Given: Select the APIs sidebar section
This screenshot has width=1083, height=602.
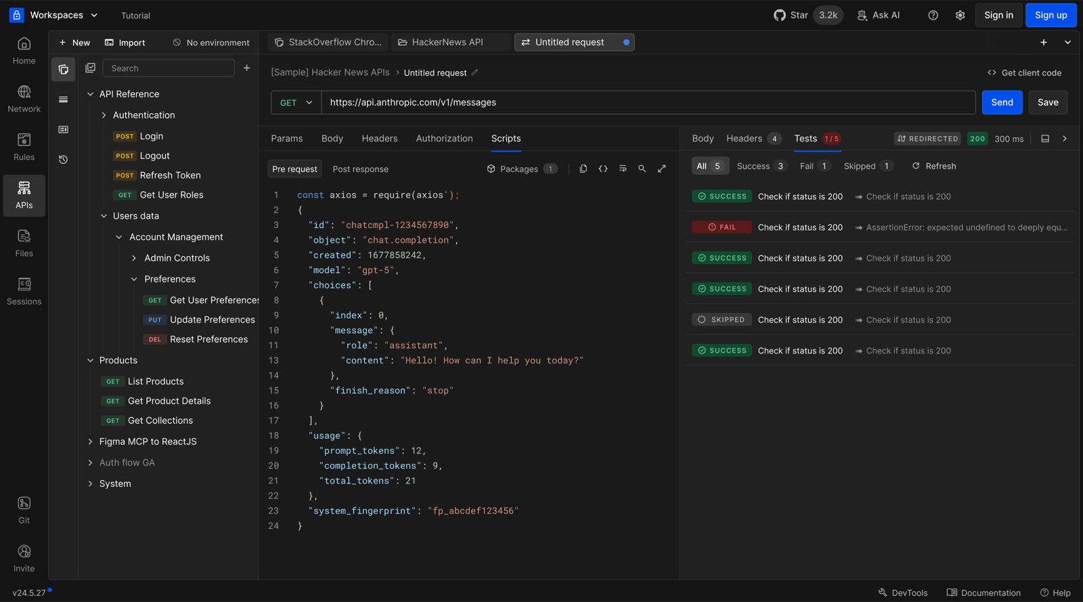Looking at the screenshot, I should [x=24, y=196].
